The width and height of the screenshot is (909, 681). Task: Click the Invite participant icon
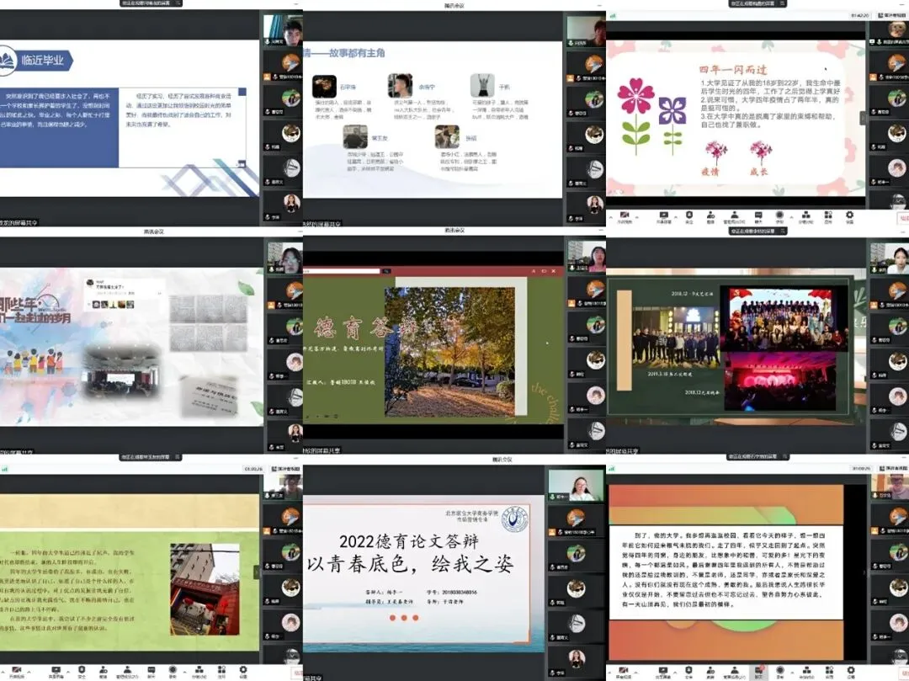coord(104,669)
